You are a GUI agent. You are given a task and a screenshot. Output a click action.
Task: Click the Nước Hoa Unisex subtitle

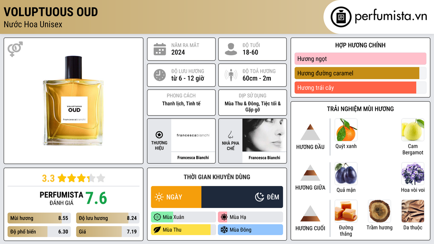pos(33,24)
